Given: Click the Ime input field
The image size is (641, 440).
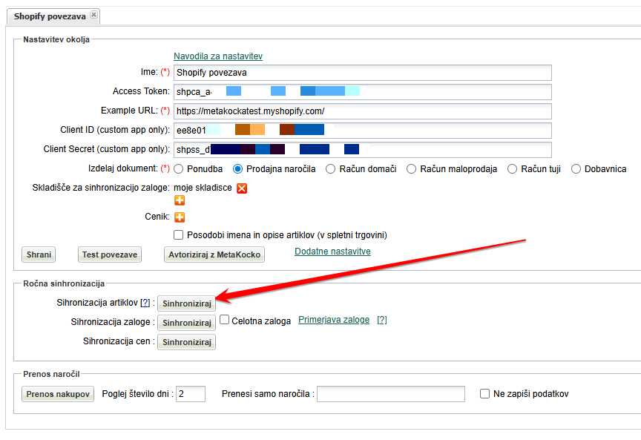Looking at the screenshot, I should click(363, 73).
